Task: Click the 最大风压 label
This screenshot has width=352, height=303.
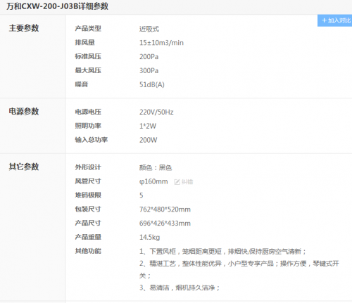Action: pyautogui.click(x=88, y=70)
